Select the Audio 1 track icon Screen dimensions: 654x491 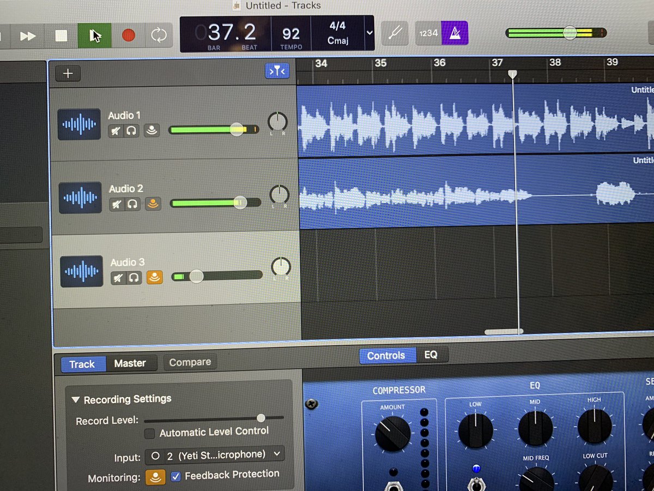point(80,124)
